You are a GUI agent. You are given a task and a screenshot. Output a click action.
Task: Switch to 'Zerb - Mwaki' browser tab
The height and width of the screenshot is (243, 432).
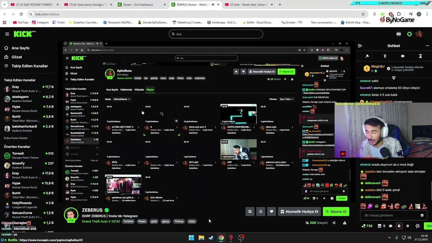coord(248,5)
